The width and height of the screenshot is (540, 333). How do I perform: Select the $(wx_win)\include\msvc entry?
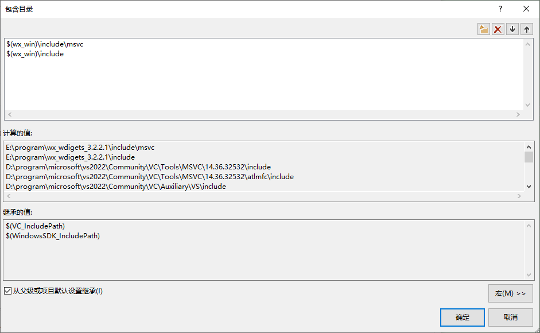pyautogui.click(x=45, y=44)
